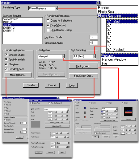Click OK in the Fog / Depth Cue dialog

tap(39, 152)
